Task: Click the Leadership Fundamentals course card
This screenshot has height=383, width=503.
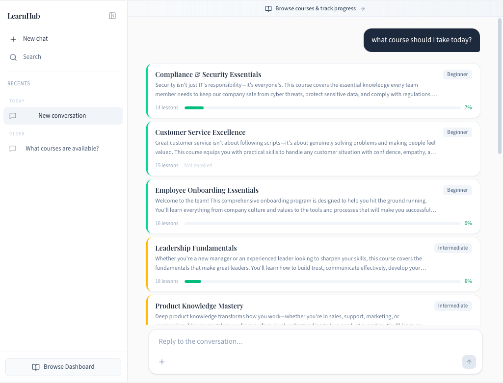Action: [313, 264]
